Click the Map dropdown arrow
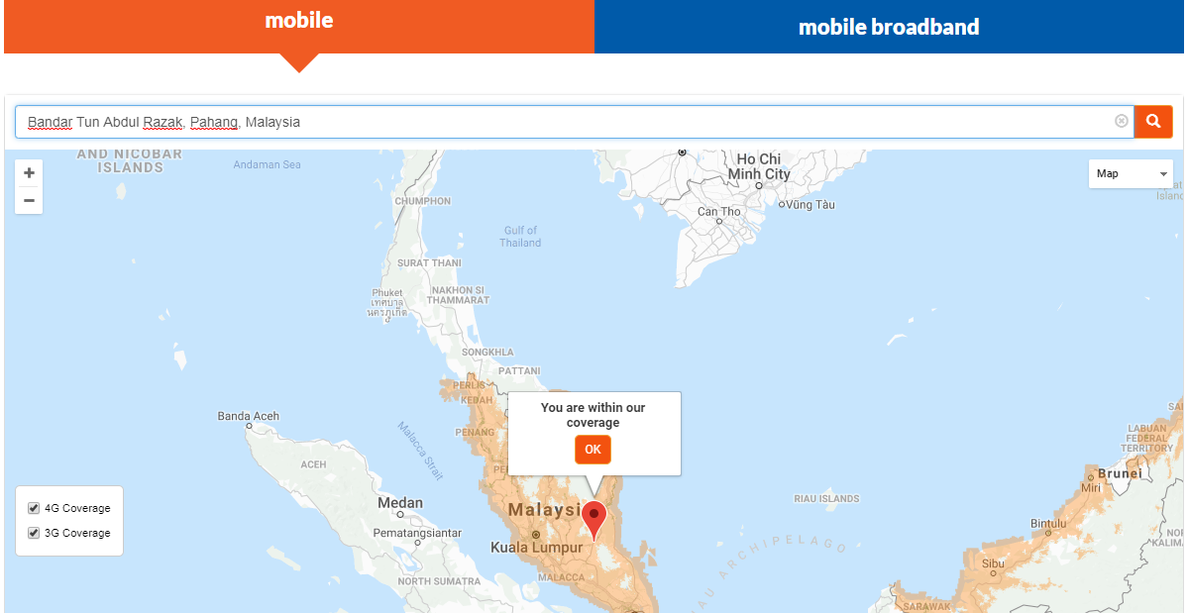This screenshot has width=1189, height=613. [1162, 174]
